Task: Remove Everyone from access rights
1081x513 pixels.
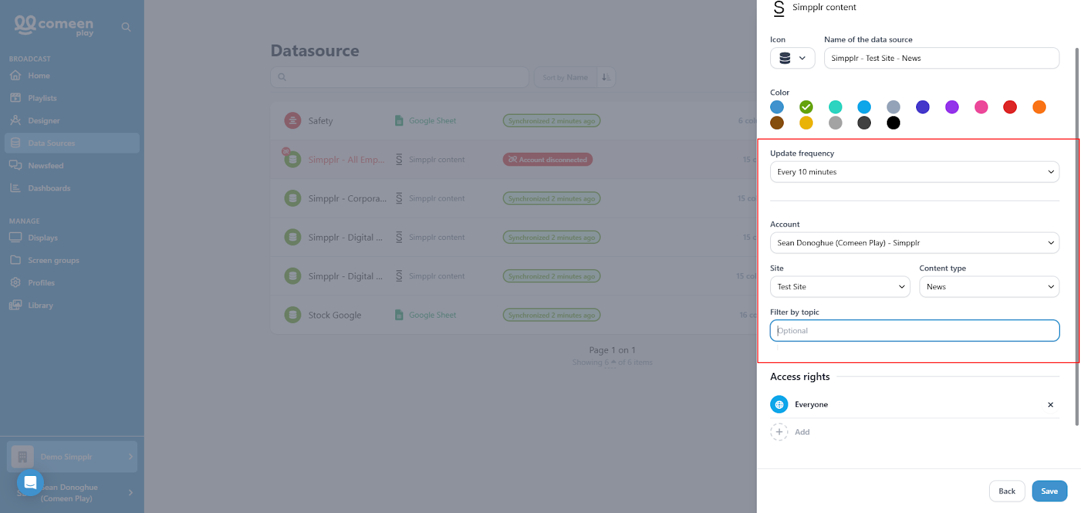Action: point(1051,405)
